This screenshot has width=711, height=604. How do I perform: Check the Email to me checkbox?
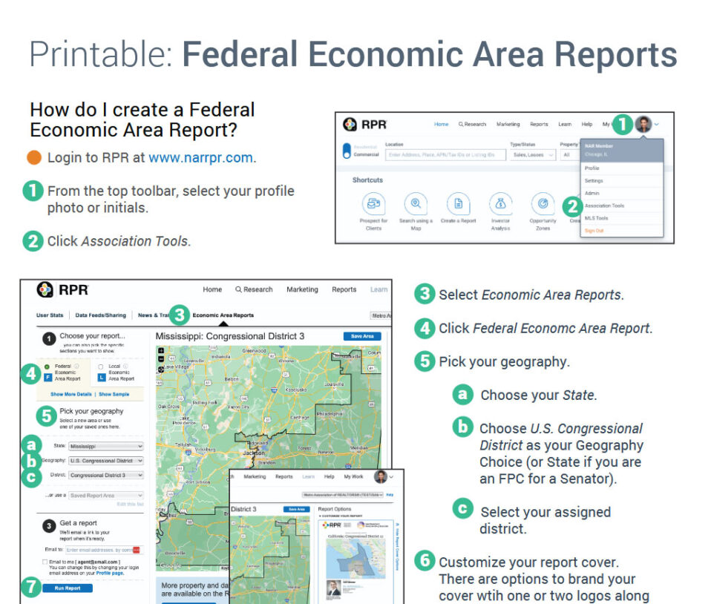pyautogui.click(x=45, y=561)
